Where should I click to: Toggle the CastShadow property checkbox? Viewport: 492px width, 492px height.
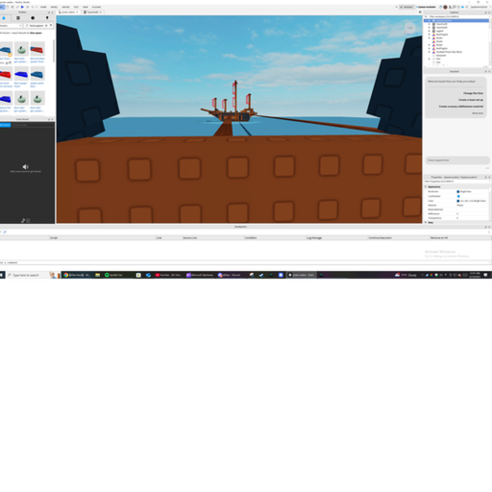458,196
